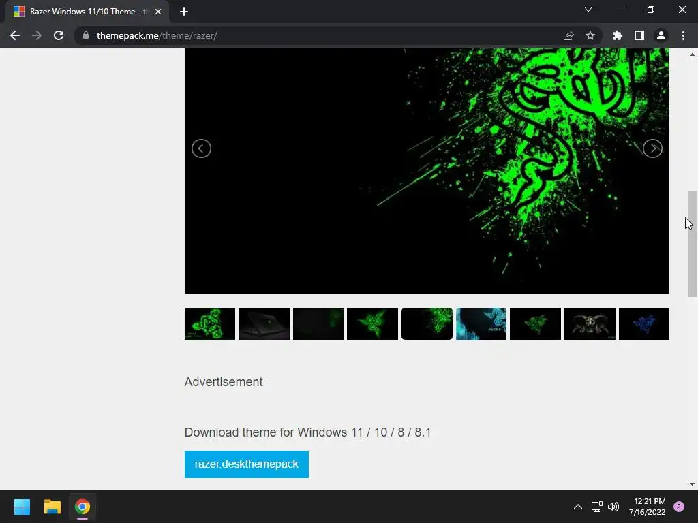Select the cyan blue Razer thumbnail
The image size is (698, 523).
pos(481,323)
